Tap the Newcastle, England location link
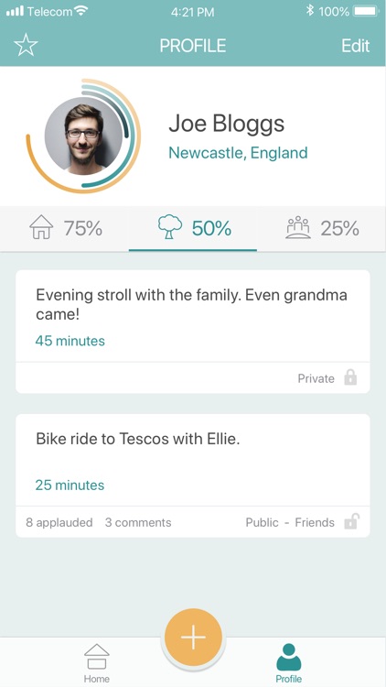 click(x=238, y=153)
